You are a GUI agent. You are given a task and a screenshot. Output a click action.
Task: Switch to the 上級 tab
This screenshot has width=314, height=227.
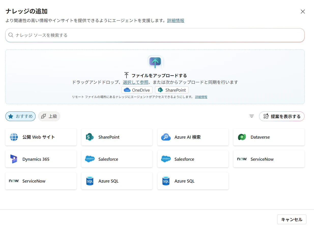pyautogui.click(x=49, y=116)
